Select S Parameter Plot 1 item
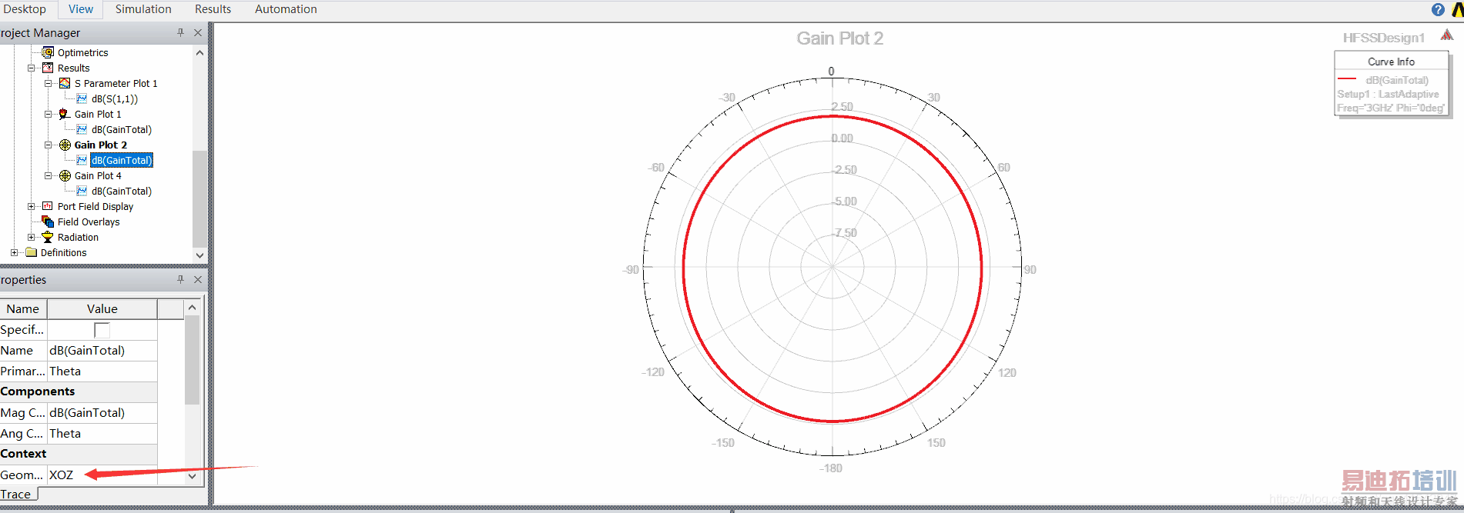The height and width of the screenshot is (513, 1464). (x=116, y=83)
